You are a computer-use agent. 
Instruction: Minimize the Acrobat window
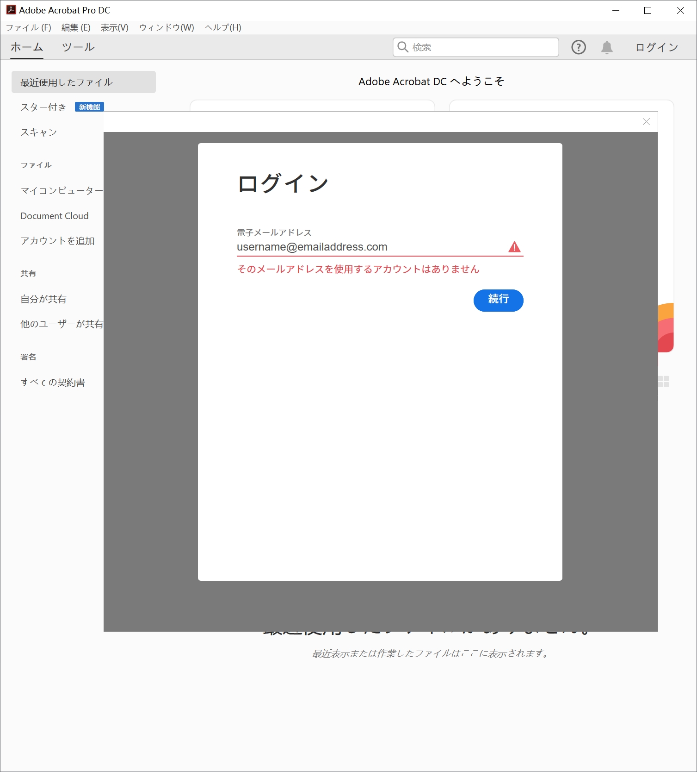616,10
